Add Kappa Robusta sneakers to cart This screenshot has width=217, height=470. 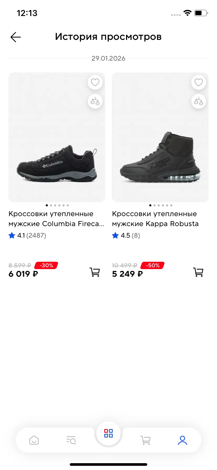(198, 272)
